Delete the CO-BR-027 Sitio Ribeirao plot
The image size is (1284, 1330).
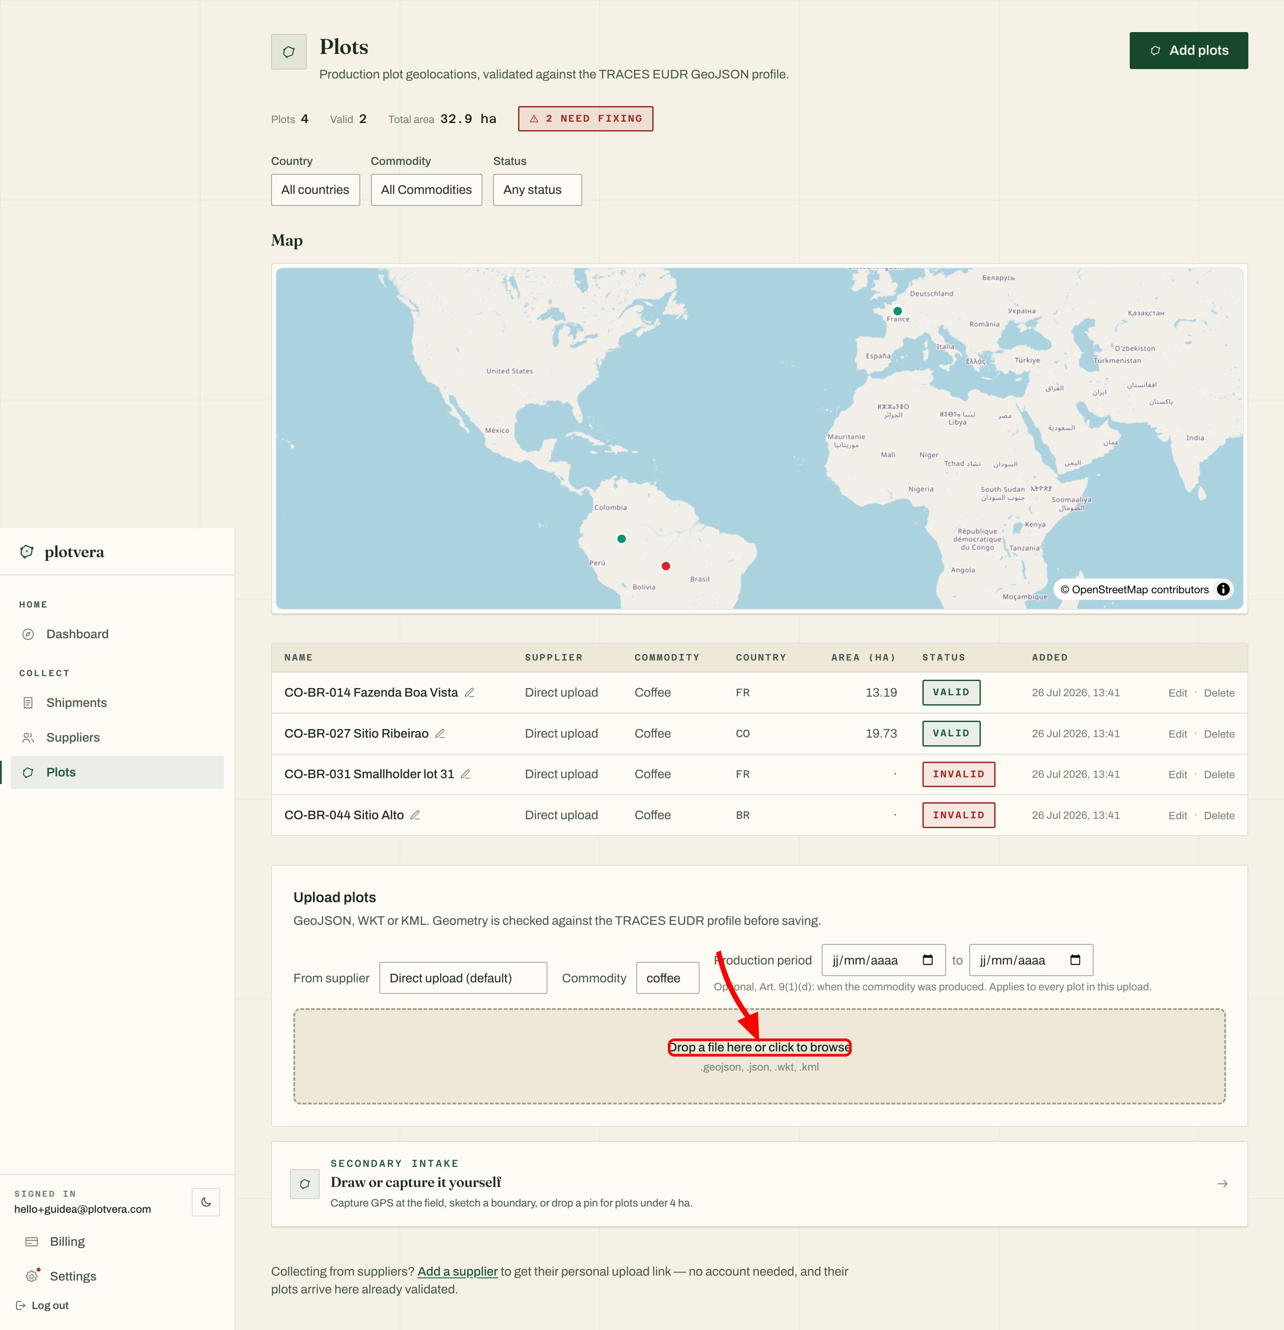1219,734
